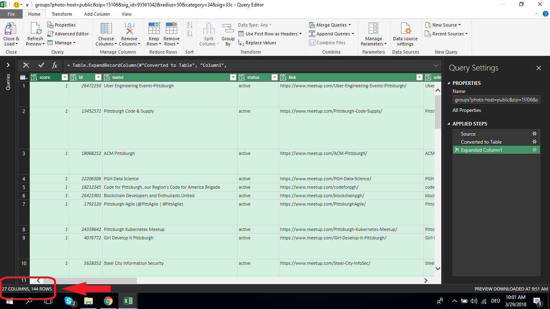Open the Data Type dropdown
Viewport: 550px width, 309px height.
click(254, 25)
